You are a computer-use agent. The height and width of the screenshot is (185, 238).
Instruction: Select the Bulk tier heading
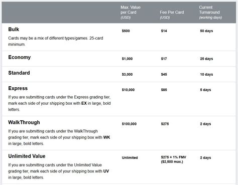(x=14, y=30)
